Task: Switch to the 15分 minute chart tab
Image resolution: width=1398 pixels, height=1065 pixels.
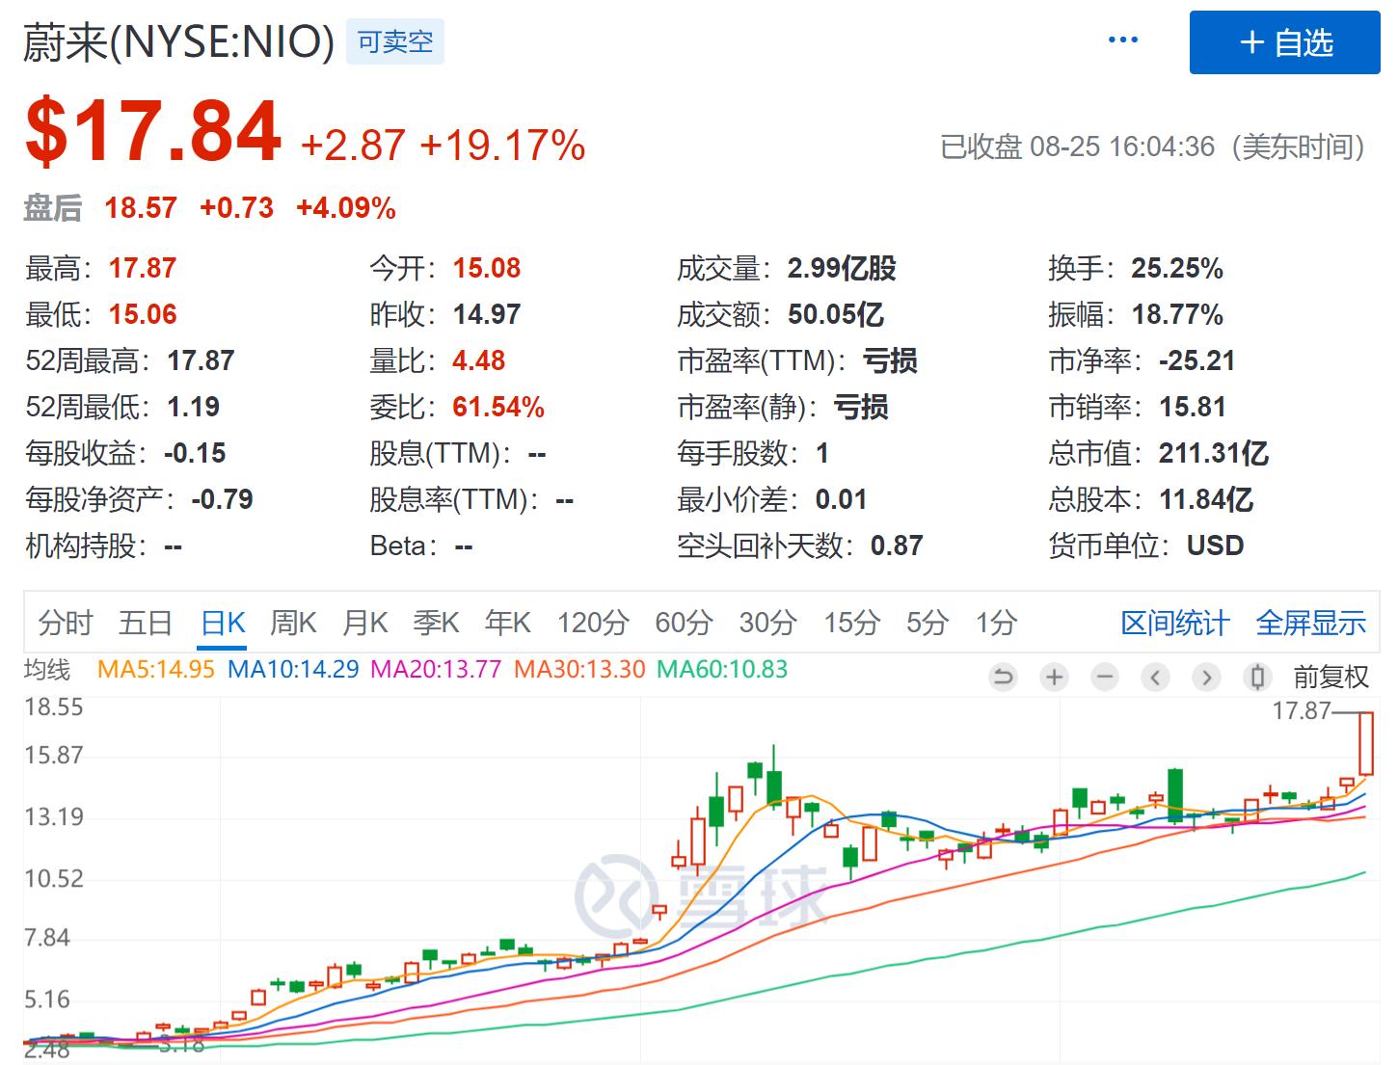Action: click(852, 623)
